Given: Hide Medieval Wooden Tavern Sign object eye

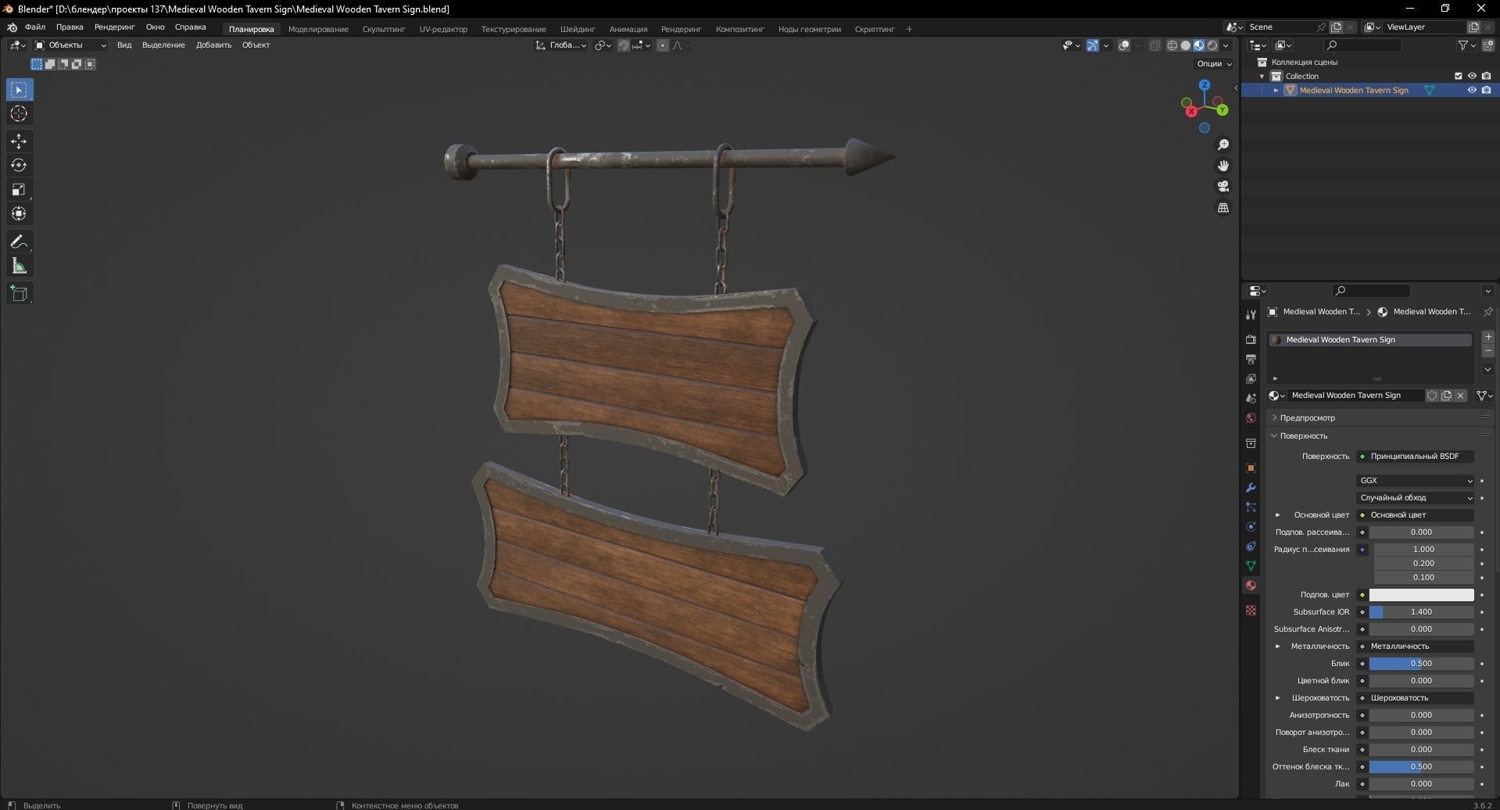Looking at the screenshot, I should (x=1472, y=90).
